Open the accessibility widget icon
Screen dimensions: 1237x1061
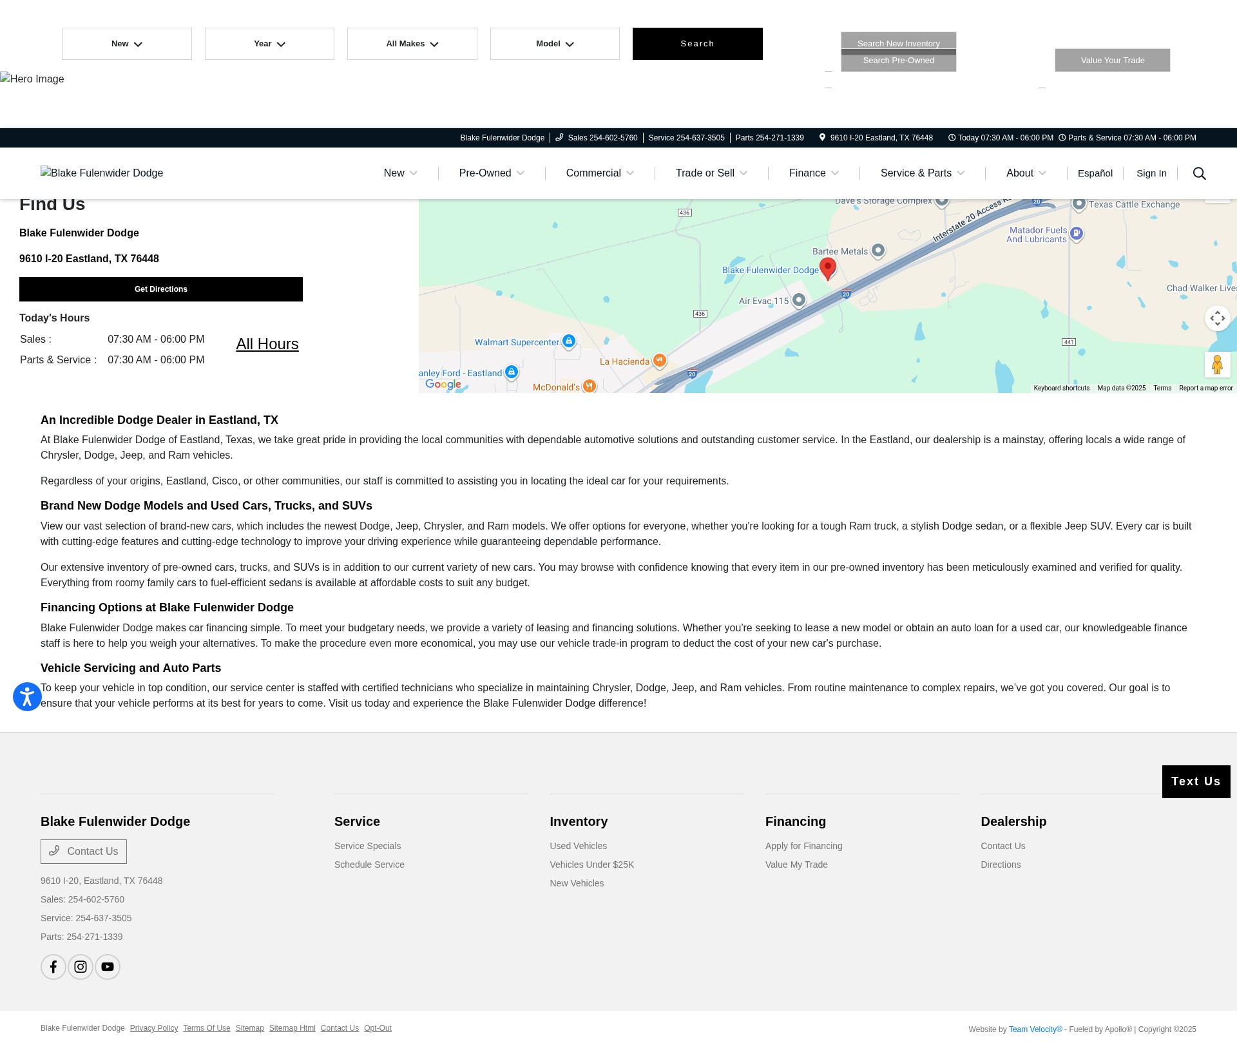[x=27, y=696]
